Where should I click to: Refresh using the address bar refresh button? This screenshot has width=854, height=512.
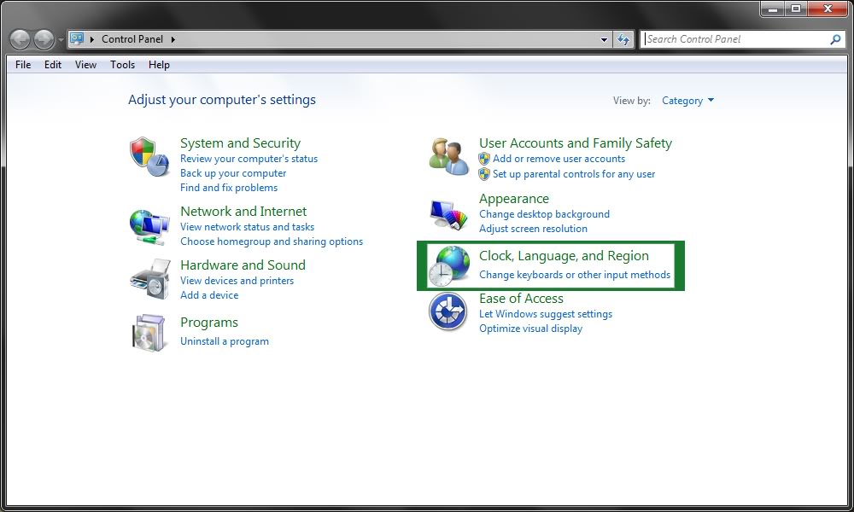point(623,39)
